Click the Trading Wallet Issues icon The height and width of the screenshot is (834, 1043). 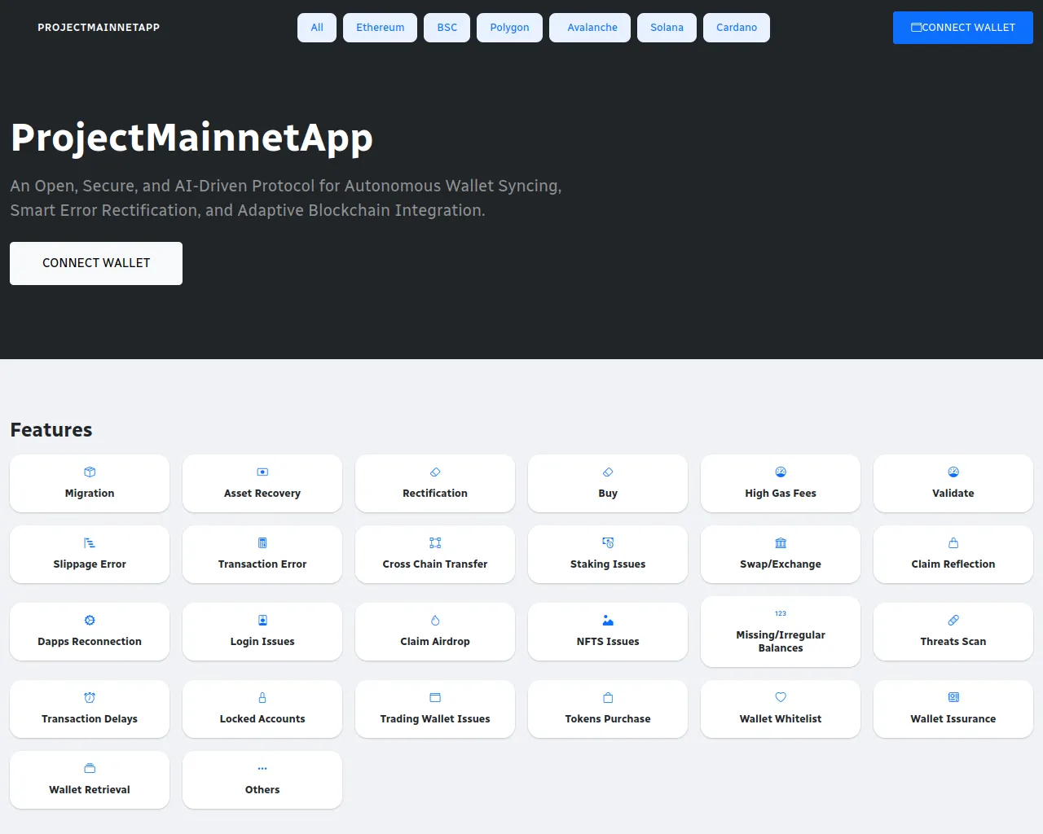435,698
